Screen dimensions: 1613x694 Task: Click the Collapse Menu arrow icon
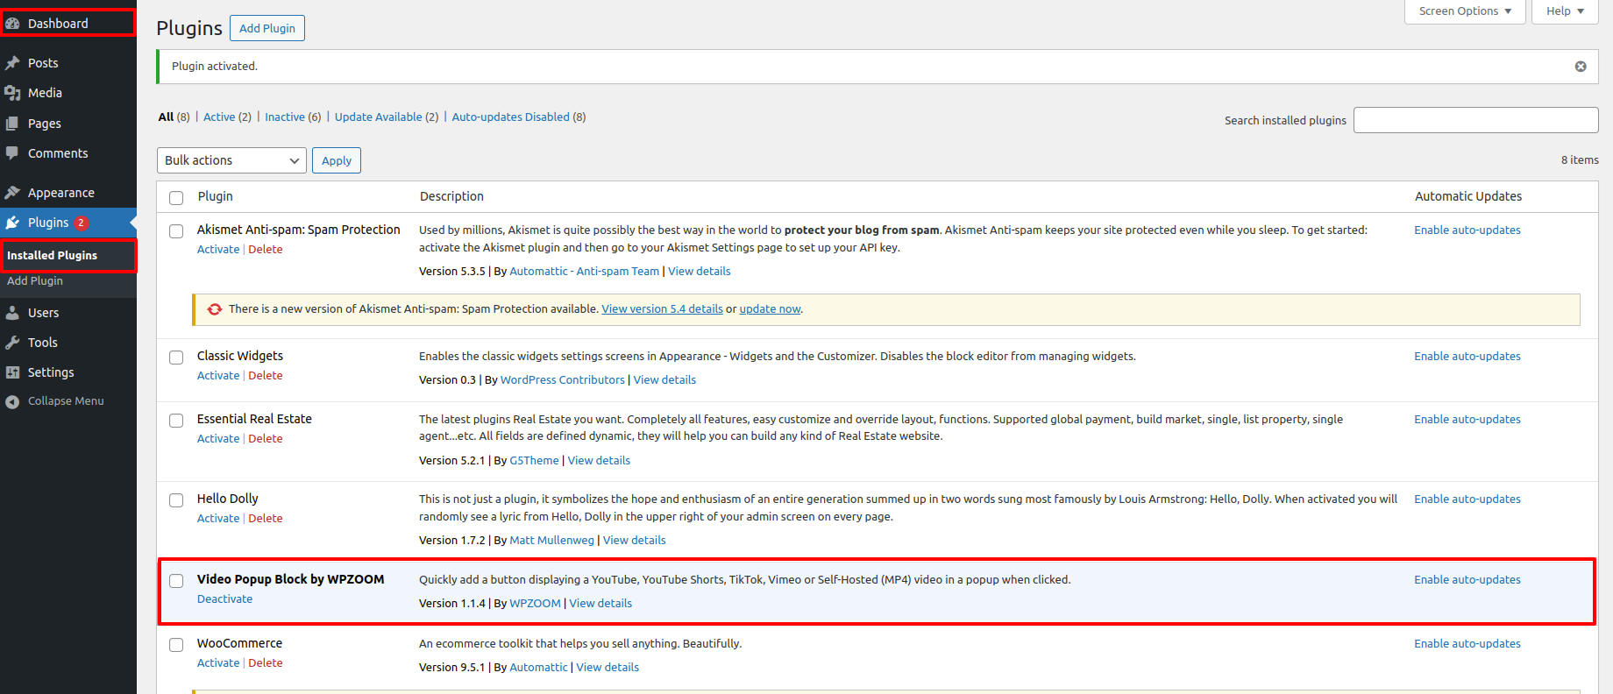pos(12,401)
